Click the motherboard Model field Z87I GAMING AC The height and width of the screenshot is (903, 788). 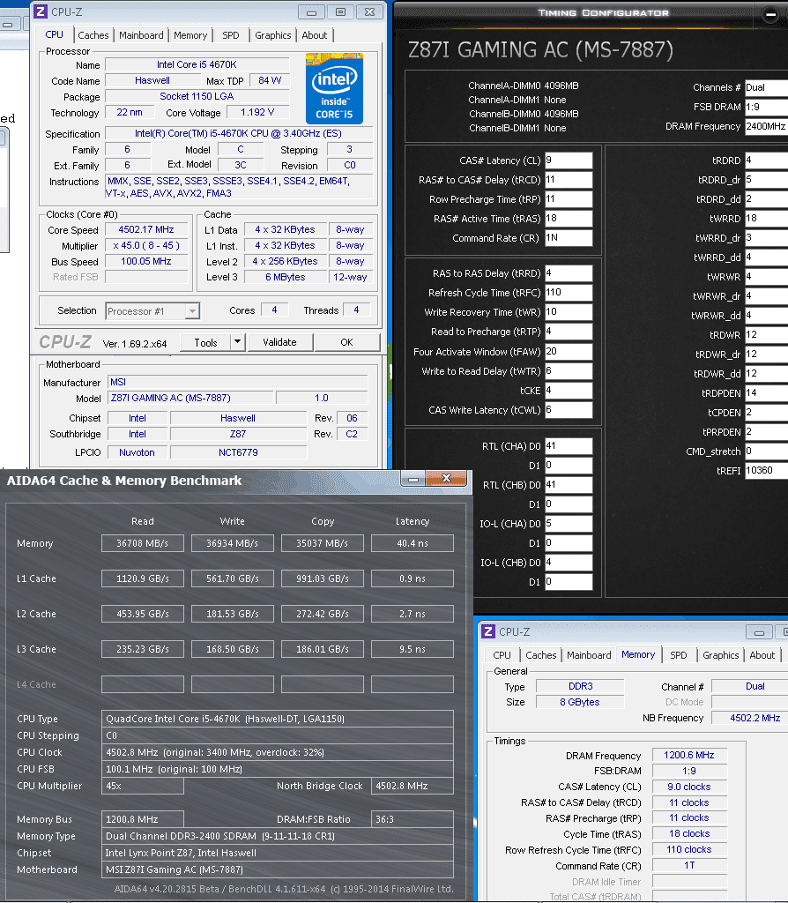190,398
